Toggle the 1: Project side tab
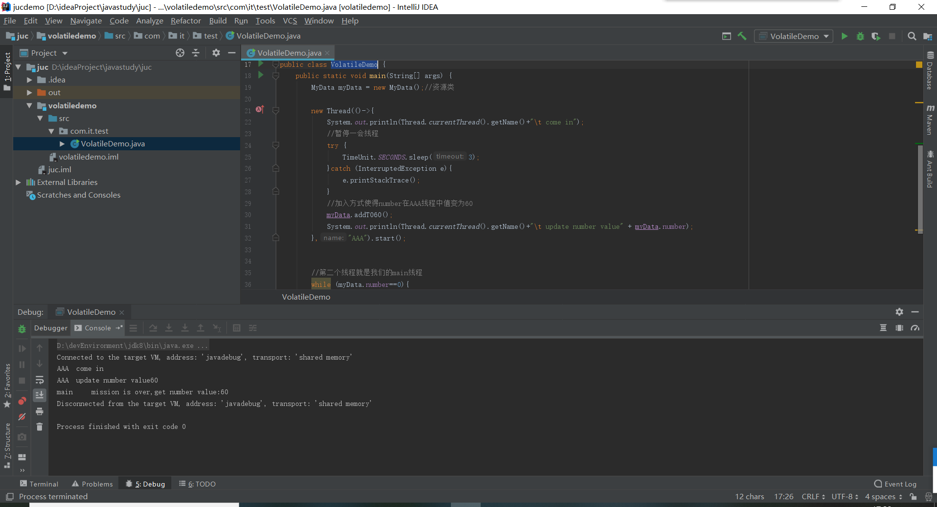937x507 pixels. tap(7, 72)
